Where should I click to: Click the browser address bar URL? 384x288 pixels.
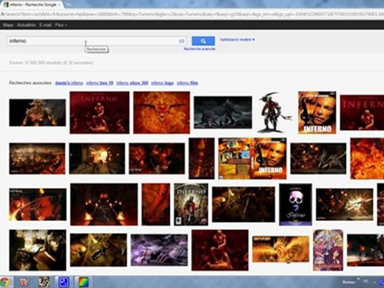(x=192, y=14)
